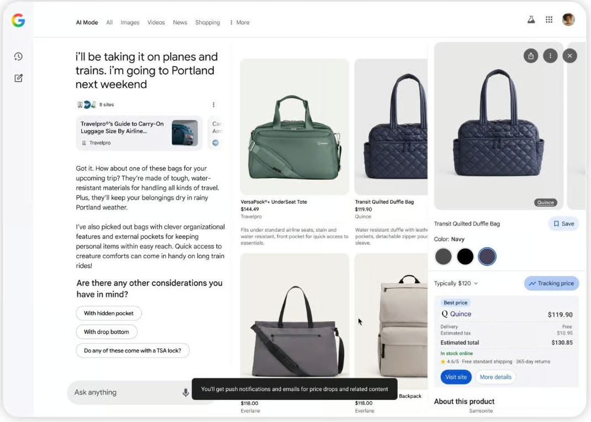The image size is (591, 422).
Task: Click microphone voice search icon
Action: [x=186, y=393]
